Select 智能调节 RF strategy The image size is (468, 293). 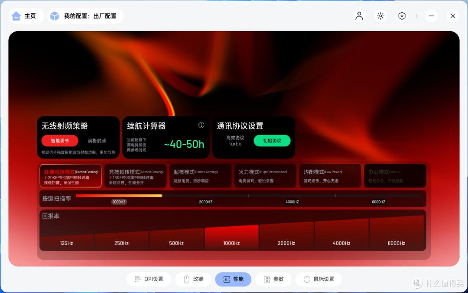click(60, 141)
